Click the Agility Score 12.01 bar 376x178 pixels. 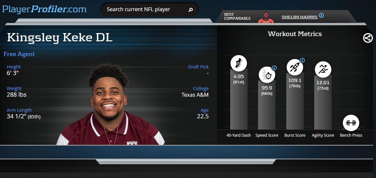pyautogui.click(x=323, y=102)
